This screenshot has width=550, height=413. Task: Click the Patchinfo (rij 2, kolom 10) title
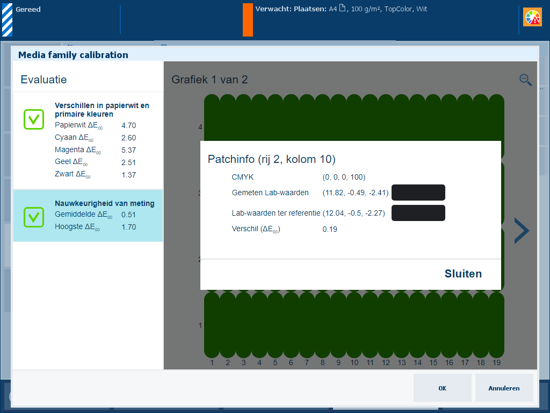click(x=271, y=159)
